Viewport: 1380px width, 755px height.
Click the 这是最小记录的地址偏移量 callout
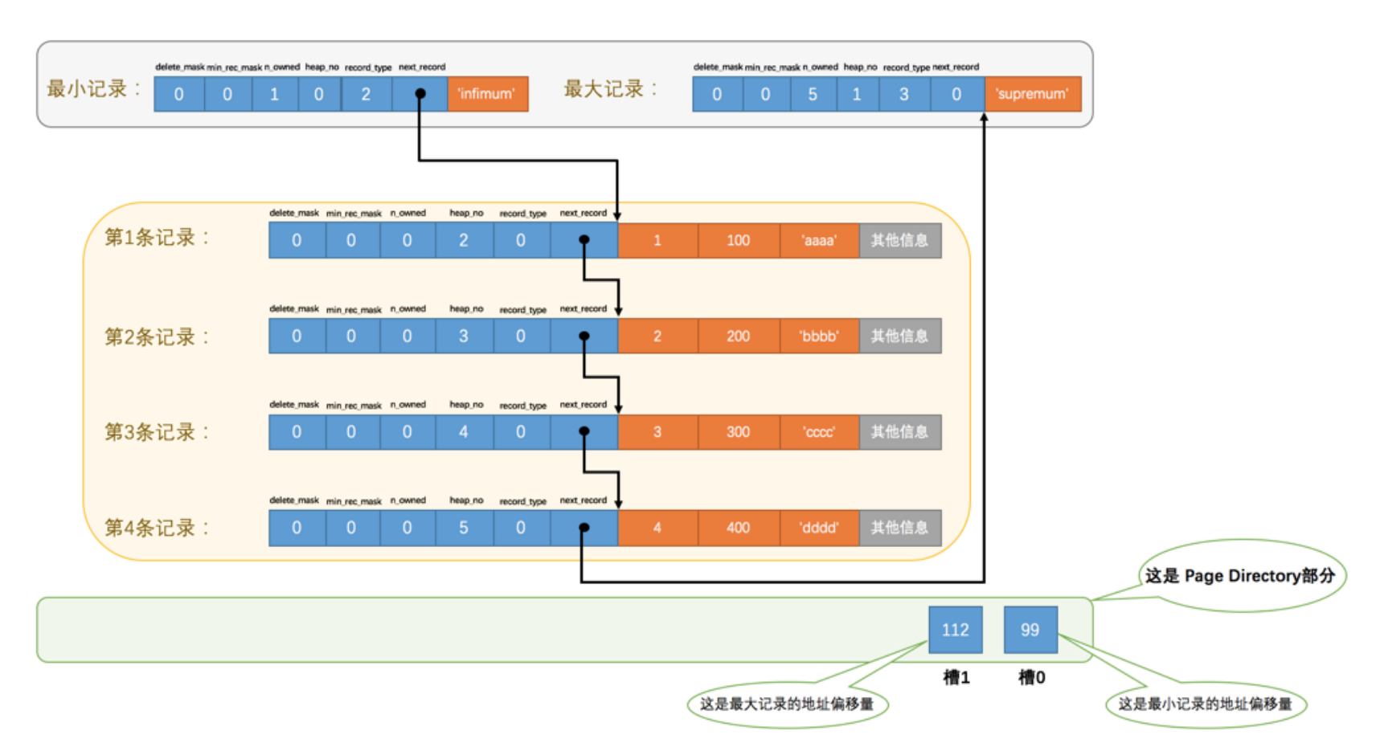point(1206,704)
